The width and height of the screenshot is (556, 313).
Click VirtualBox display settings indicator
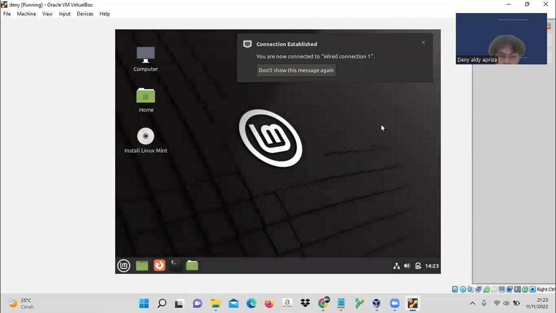[502, 290]
